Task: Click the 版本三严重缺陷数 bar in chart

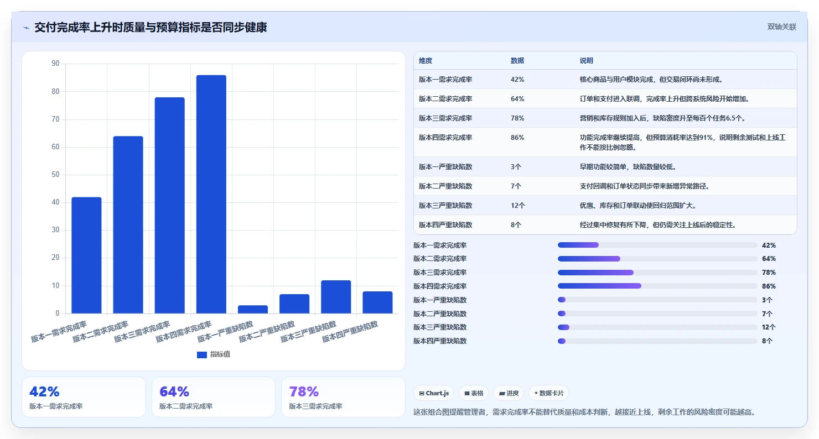Action: click(336, 297)
